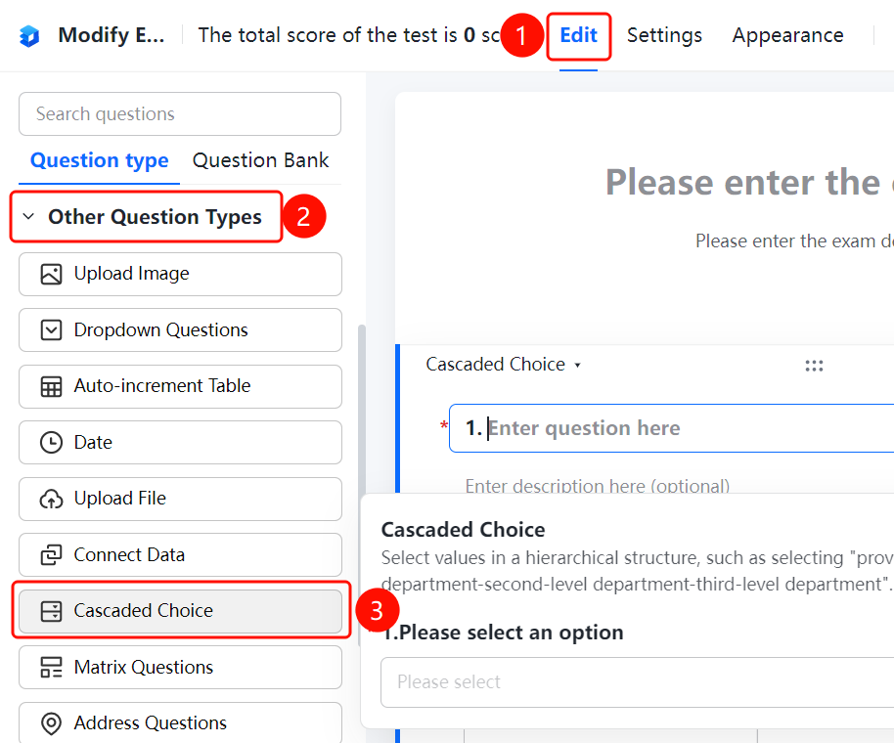Click the Search questions field

click(x=180, y=114)
